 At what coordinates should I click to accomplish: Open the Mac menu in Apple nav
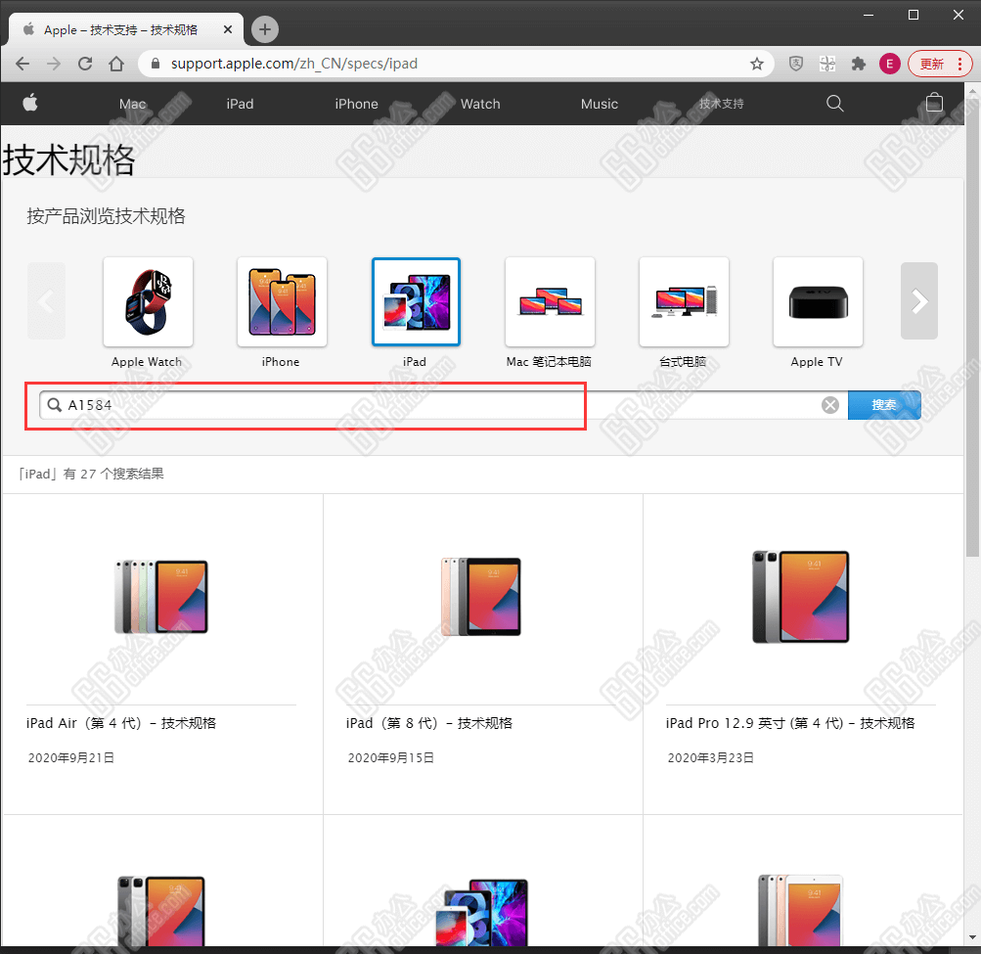click(133, 104)
